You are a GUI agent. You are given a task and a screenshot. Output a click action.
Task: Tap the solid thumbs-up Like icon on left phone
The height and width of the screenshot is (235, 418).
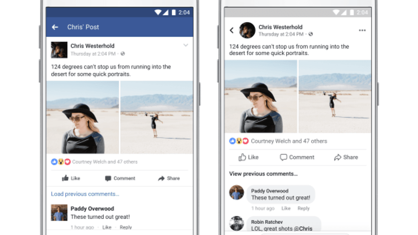[65, 178]
